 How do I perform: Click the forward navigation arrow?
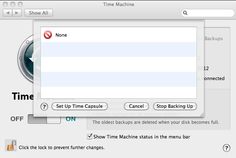pos(17,13)
